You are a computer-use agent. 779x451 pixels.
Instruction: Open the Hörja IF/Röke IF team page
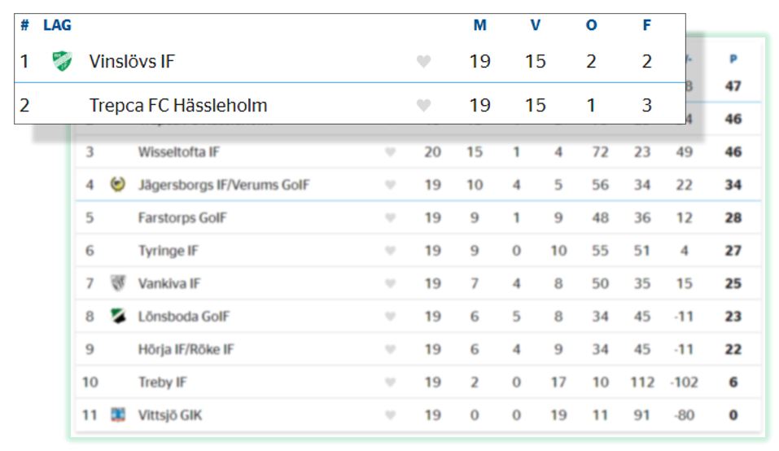point(186,350)
